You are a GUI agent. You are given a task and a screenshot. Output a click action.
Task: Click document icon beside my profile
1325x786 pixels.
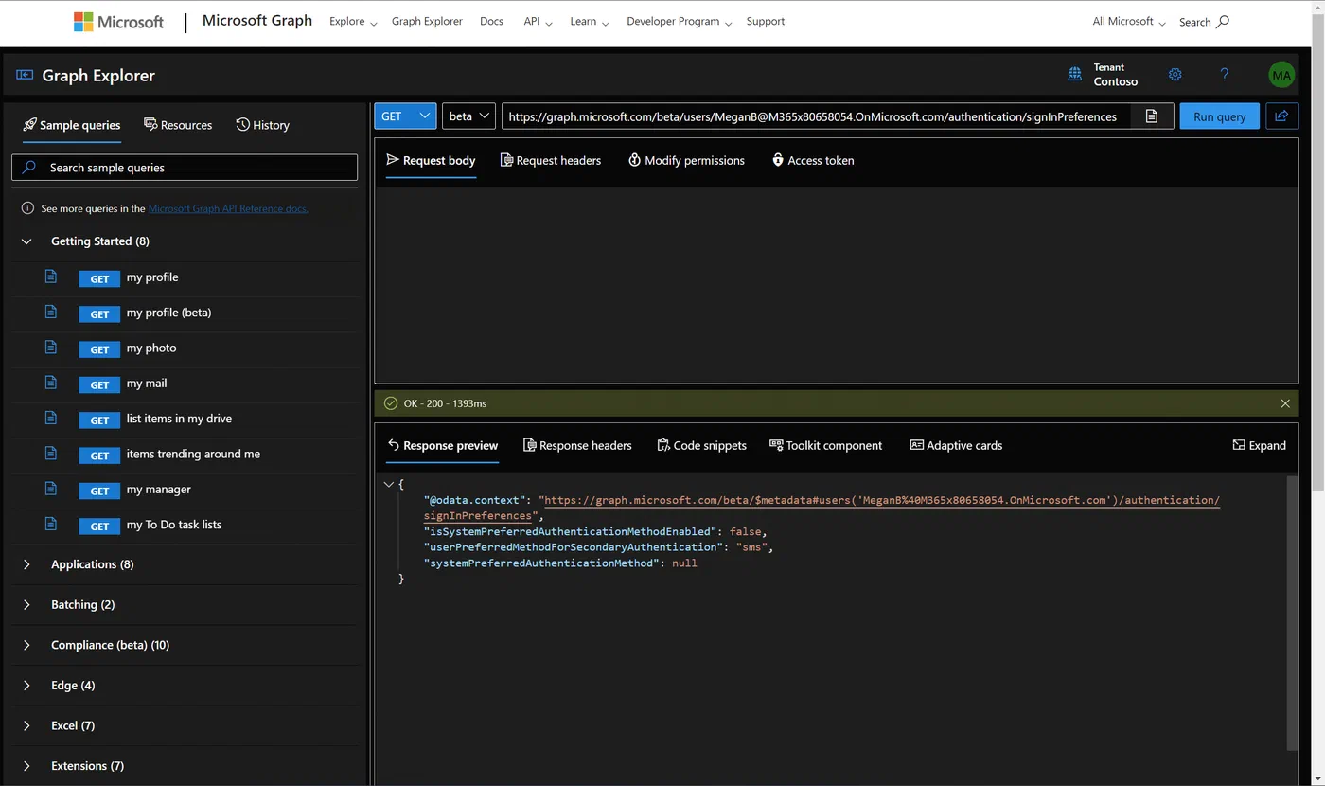(x=51, y=277)
